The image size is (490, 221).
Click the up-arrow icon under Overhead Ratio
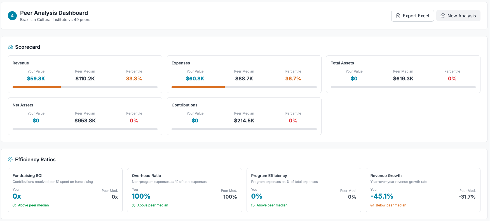(x=133, y=205)
